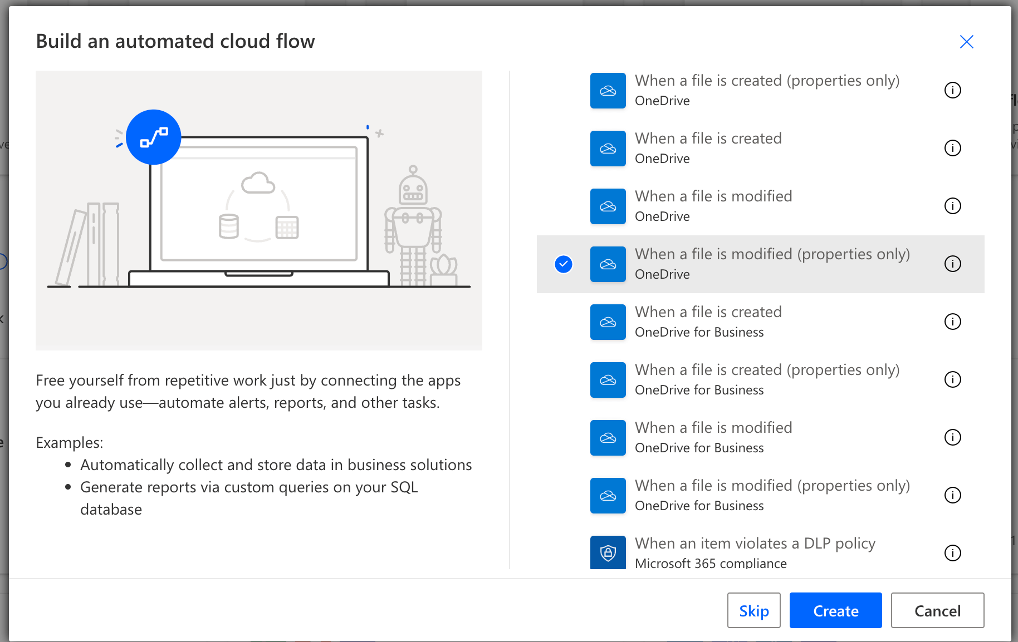Viewport: 1018px width, 642px height.
Task: Show info for OneDrive for Business modified (properties only)
Action: (x=953, y=495)
